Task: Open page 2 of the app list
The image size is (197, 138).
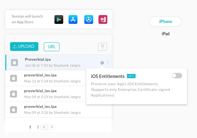Action: (x=38, y=127)
